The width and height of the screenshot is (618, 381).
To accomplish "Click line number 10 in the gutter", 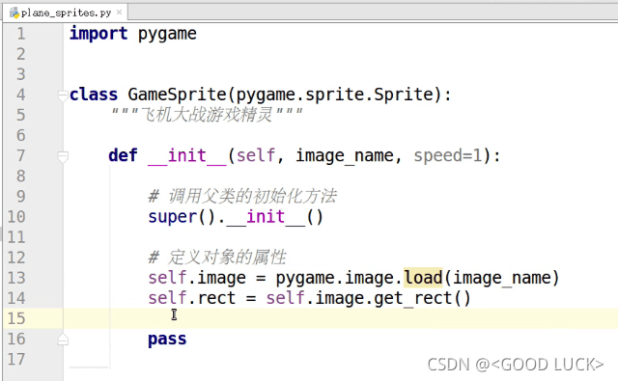I will pyautogui.click(x=16, y=217).
